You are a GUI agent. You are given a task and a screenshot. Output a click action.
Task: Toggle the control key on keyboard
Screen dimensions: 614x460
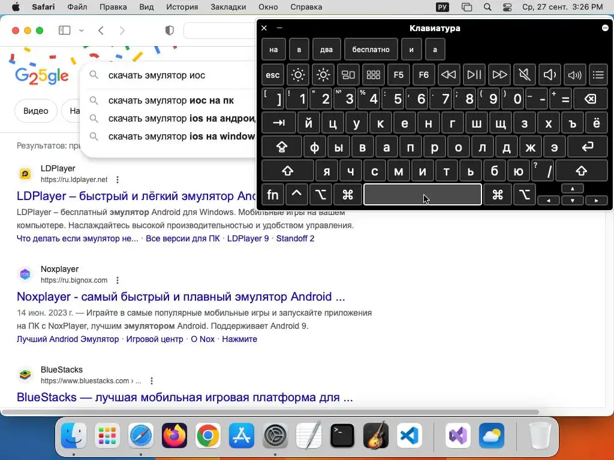click(296, 195)
